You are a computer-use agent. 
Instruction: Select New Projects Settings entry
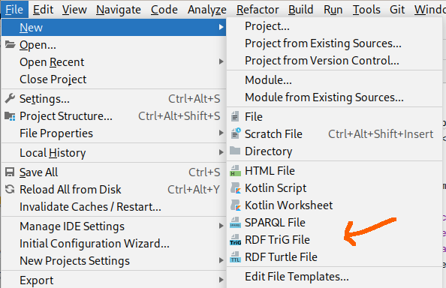coord(114,261)
